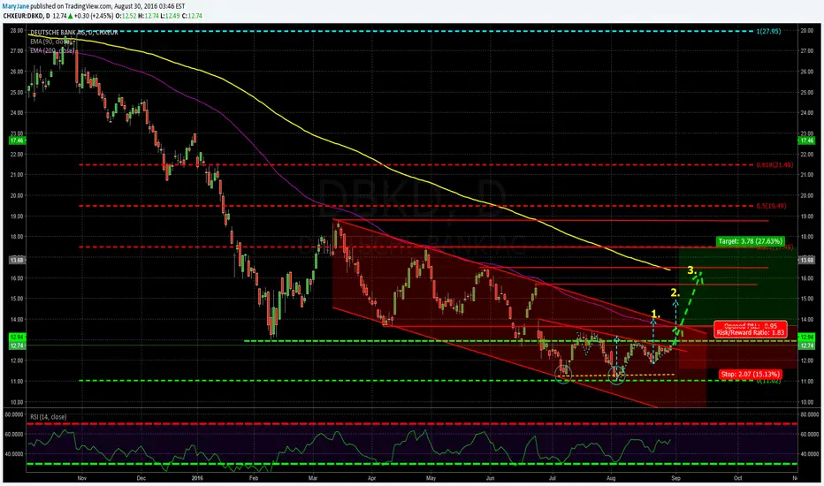Click the O:12.52 open value
Screen dimensions: 824x486
[x=127, y=16]
